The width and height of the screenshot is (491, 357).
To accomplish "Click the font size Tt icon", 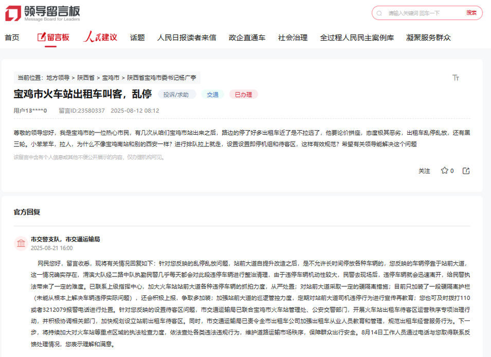I will coord(456,78).
